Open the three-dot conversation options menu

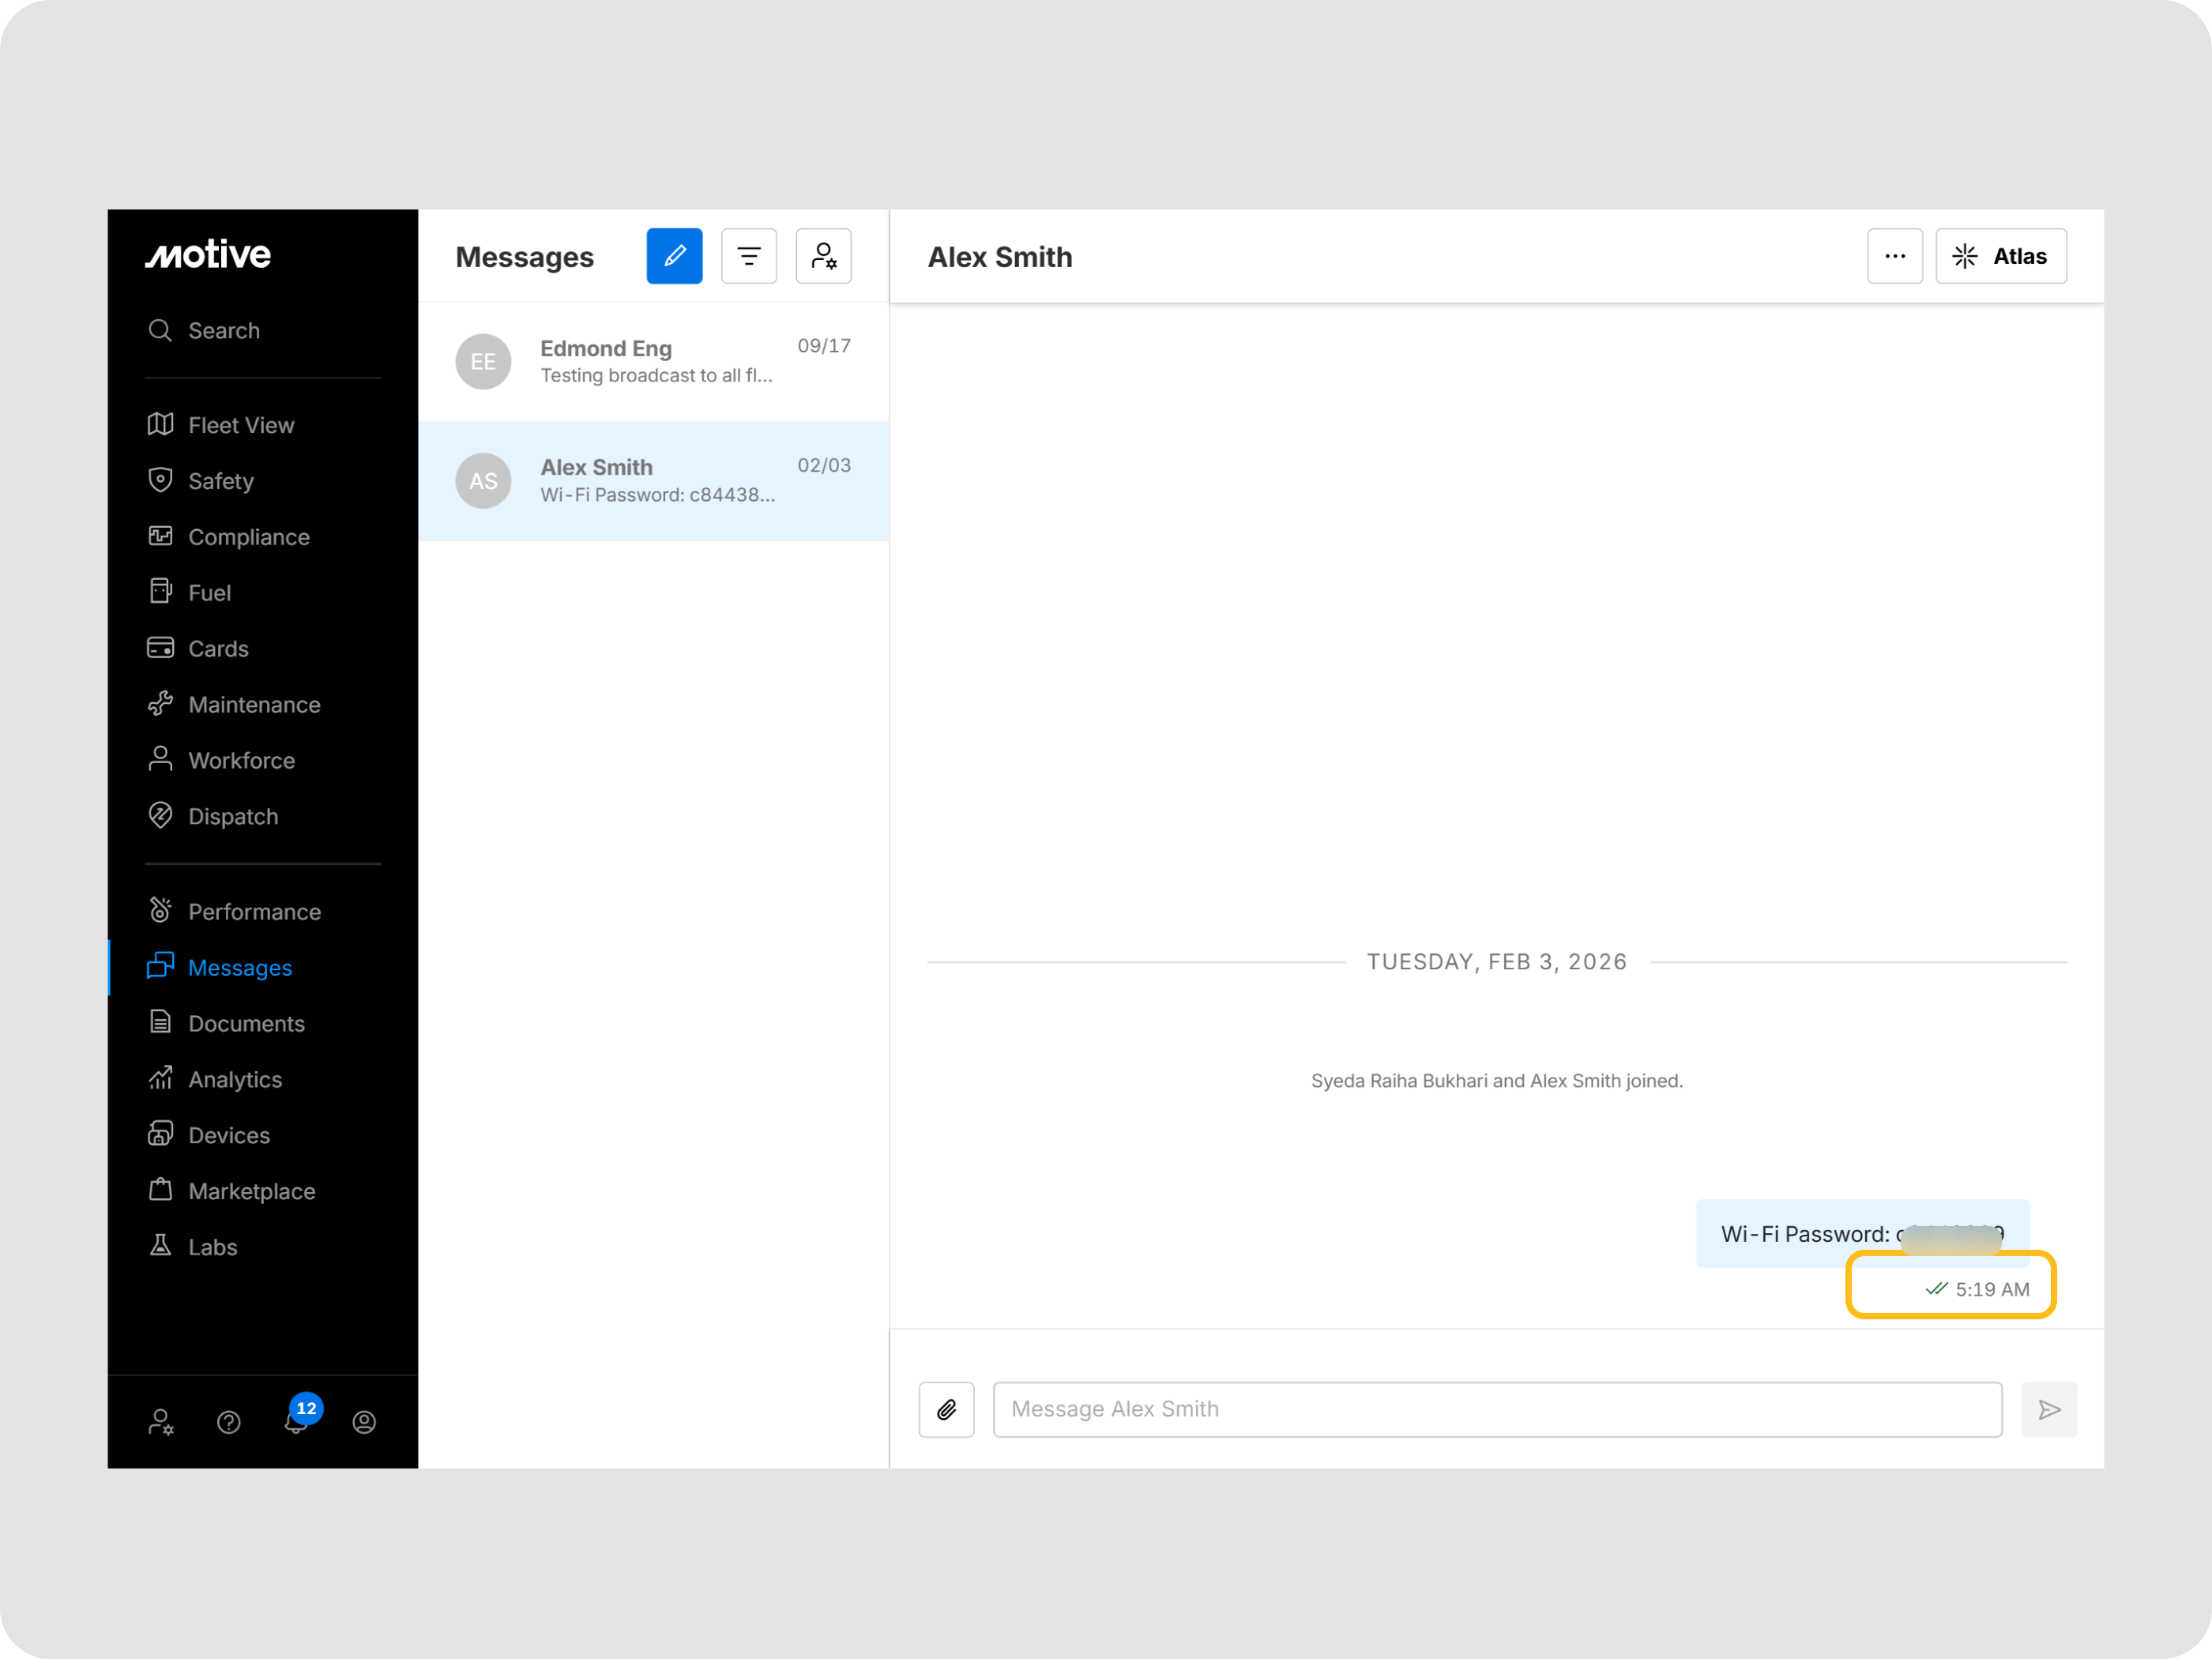pyautogui.click(x=1895, y=256)
